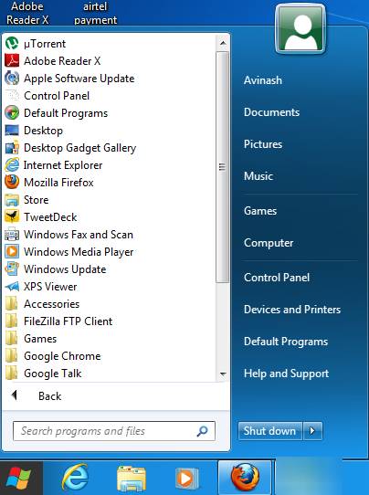This screenshot has height=495, width=369.
Task: Open Documents from the right pane
Action: pyautogui.click(x=271, y=112)
